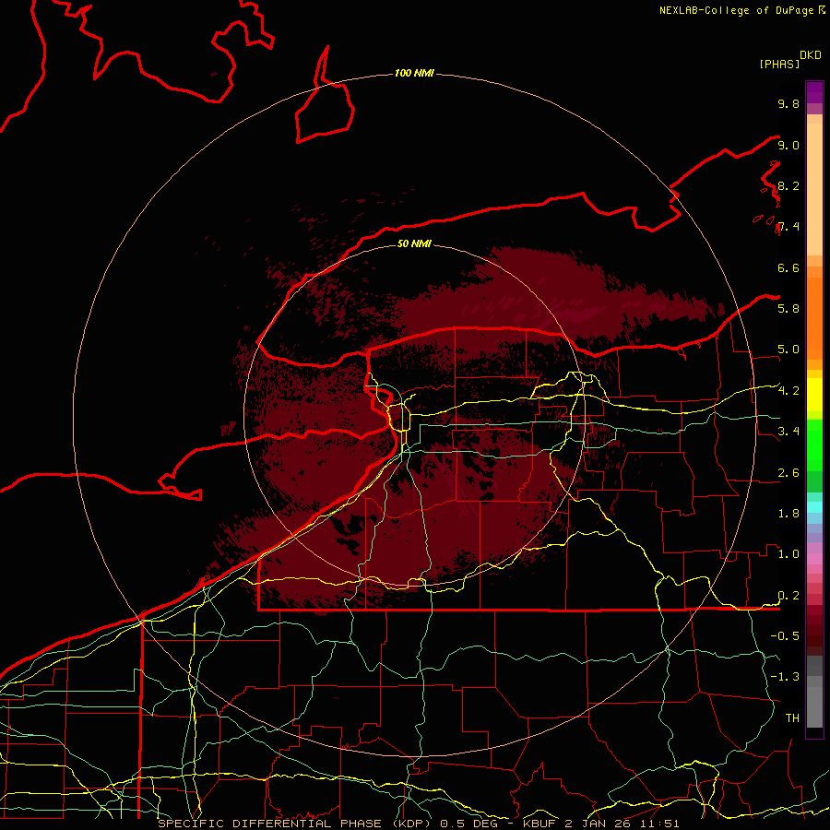Click the -0.5 legend value

click(785, 635)
